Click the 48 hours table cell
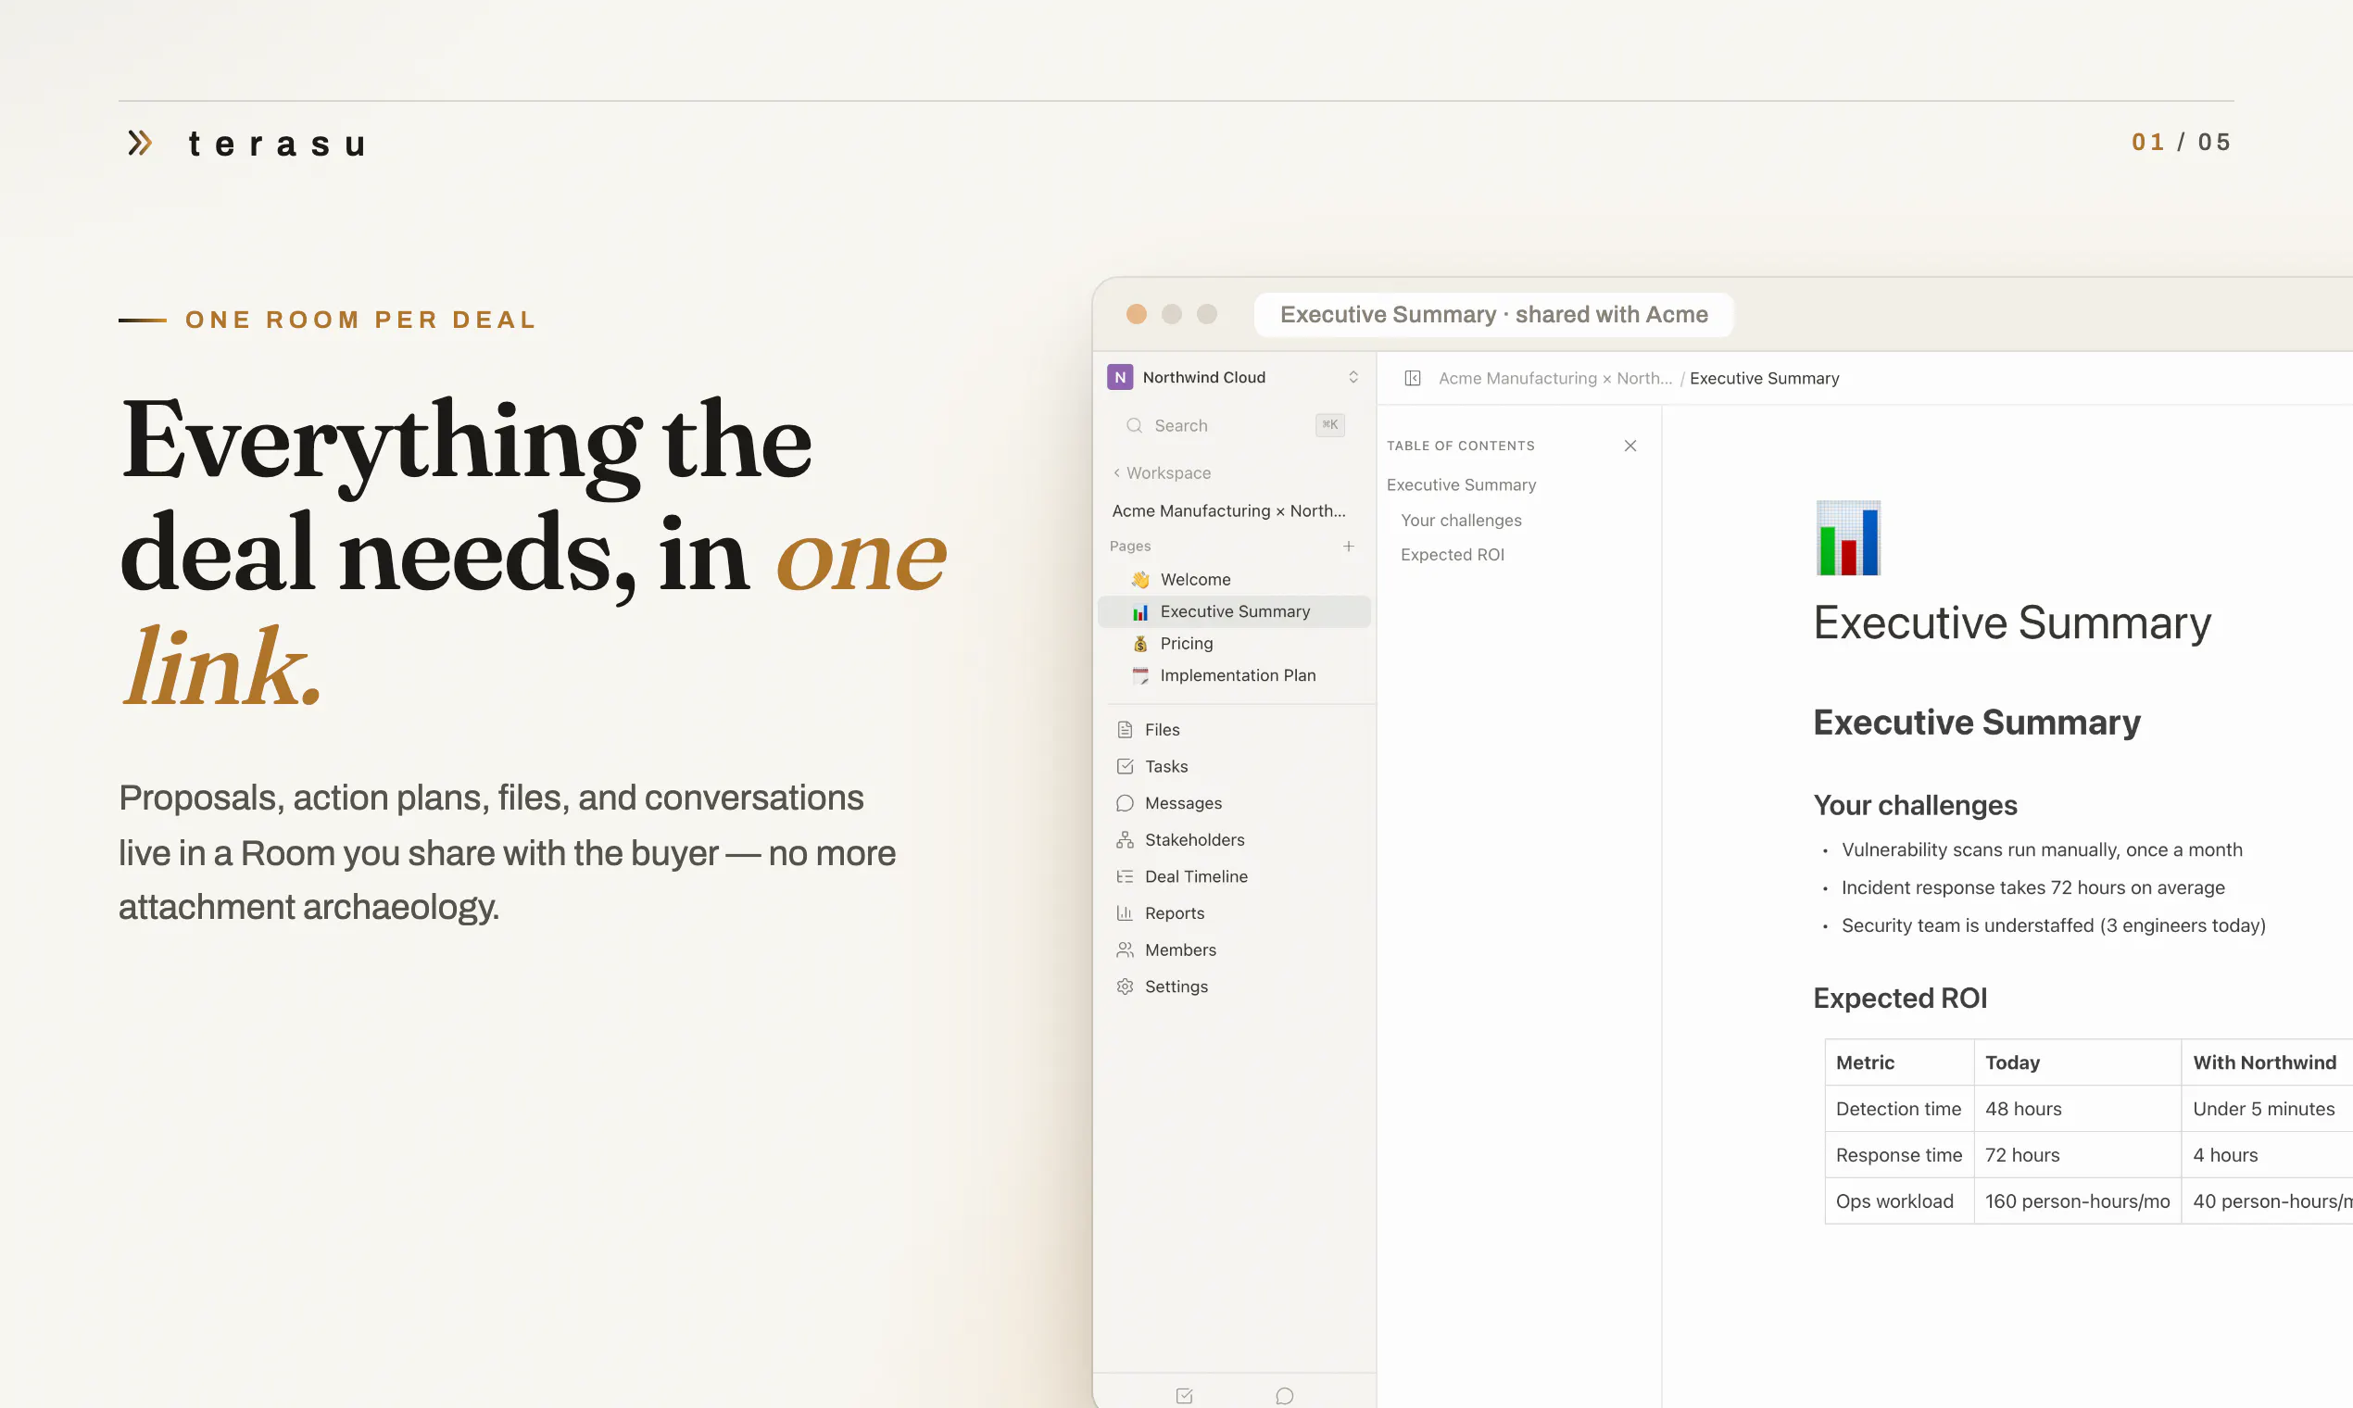 pos(2077,1109)
